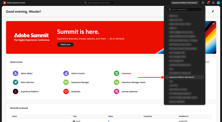Open the Experience Platform app icon

(x=16, y=91)
